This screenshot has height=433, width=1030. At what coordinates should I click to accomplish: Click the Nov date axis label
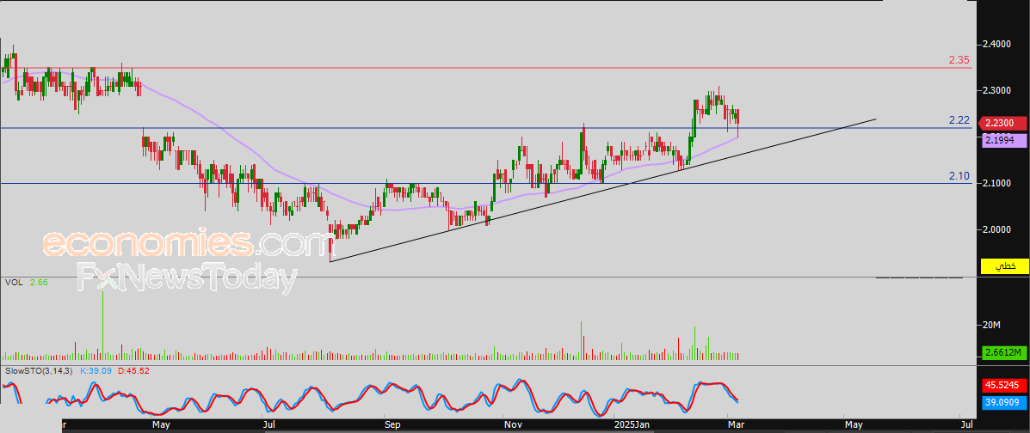click(x=511, y=425)
